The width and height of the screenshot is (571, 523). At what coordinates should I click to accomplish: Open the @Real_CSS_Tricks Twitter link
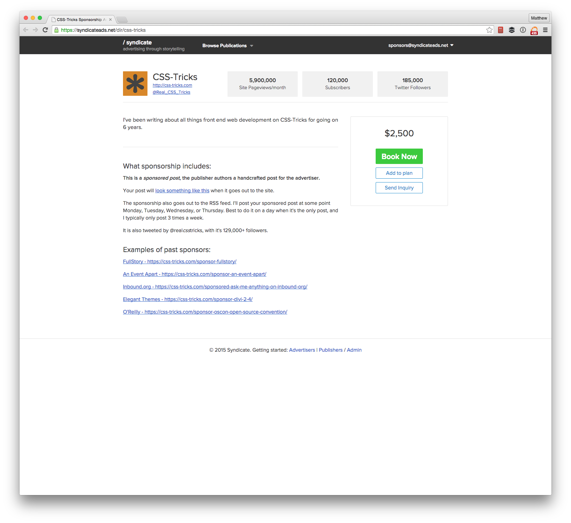(x=171, y=92)
